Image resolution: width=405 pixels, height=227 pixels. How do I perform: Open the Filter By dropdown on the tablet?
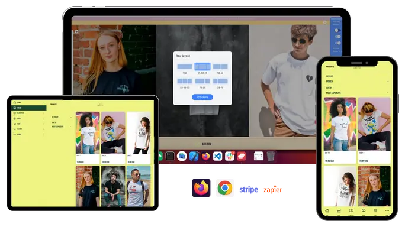tap(62, 117)
